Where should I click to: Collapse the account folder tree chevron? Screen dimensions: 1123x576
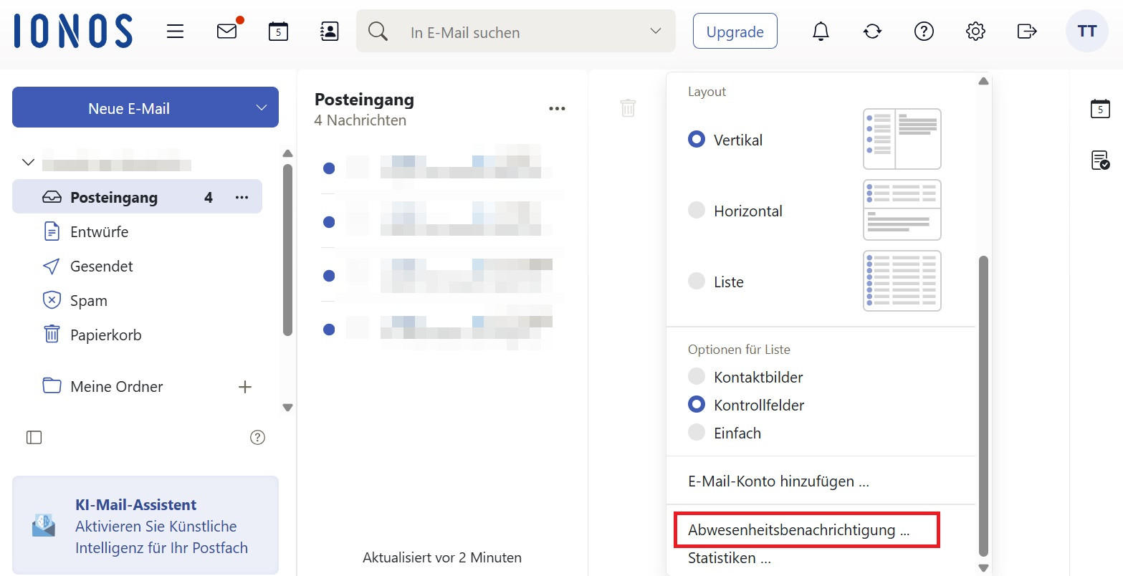[x=28, y=162]
